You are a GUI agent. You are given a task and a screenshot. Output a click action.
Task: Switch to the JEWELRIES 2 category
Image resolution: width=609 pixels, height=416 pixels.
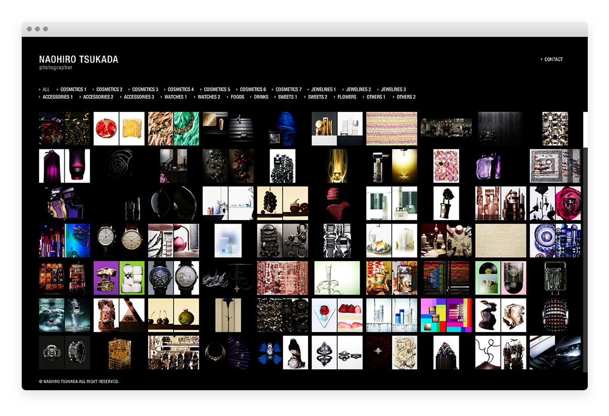(358, 90)
